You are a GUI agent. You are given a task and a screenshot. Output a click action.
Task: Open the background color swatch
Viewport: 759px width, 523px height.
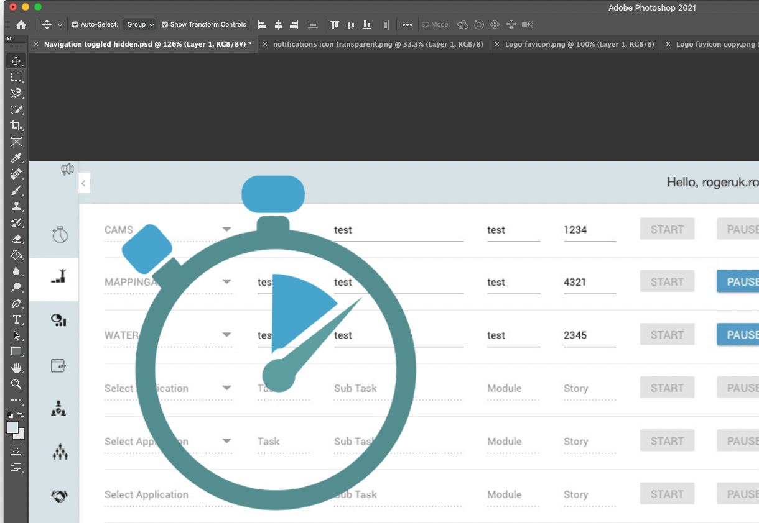(x=21, y=435)
